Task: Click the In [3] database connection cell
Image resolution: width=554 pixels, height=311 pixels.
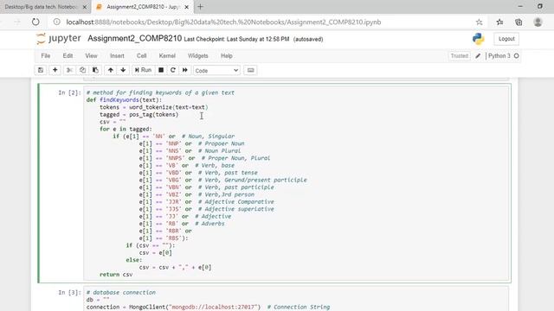Action: click(x=297, y=300)
